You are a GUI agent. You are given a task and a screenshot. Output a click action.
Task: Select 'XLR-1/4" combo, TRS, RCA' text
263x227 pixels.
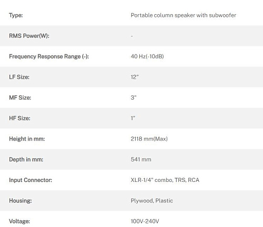pos(165,180)
